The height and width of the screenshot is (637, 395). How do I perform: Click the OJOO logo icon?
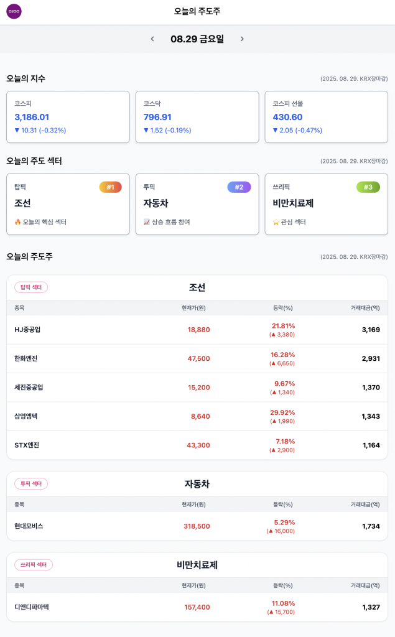point(14,11)
